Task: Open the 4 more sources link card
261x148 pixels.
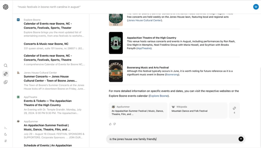Action: 234,110
